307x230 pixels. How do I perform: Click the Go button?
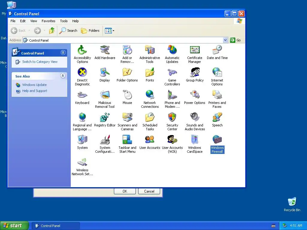click(x=236, y=40)
